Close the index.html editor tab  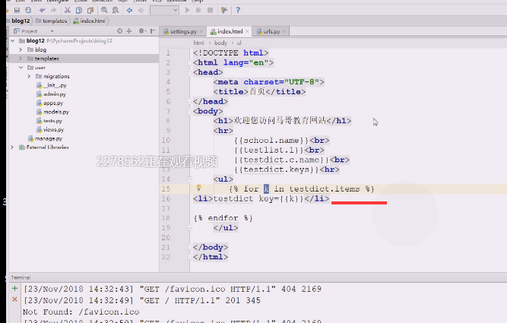pyautogui.click(x=247, y=31)
